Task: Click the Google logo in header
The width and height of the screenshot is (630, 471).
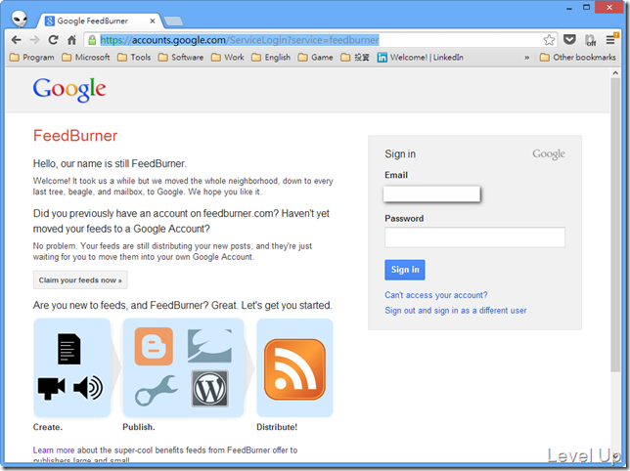Action: click(x=69, y=90)
